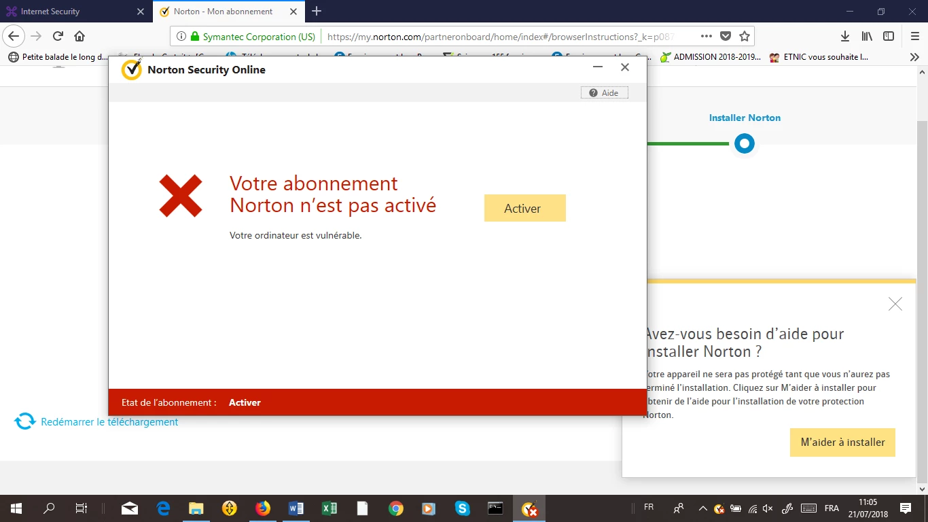The height and width of the screenshot is (522, 928).
Task: Open Microsoft Edge from the taskbar
Action: point(163,508)
